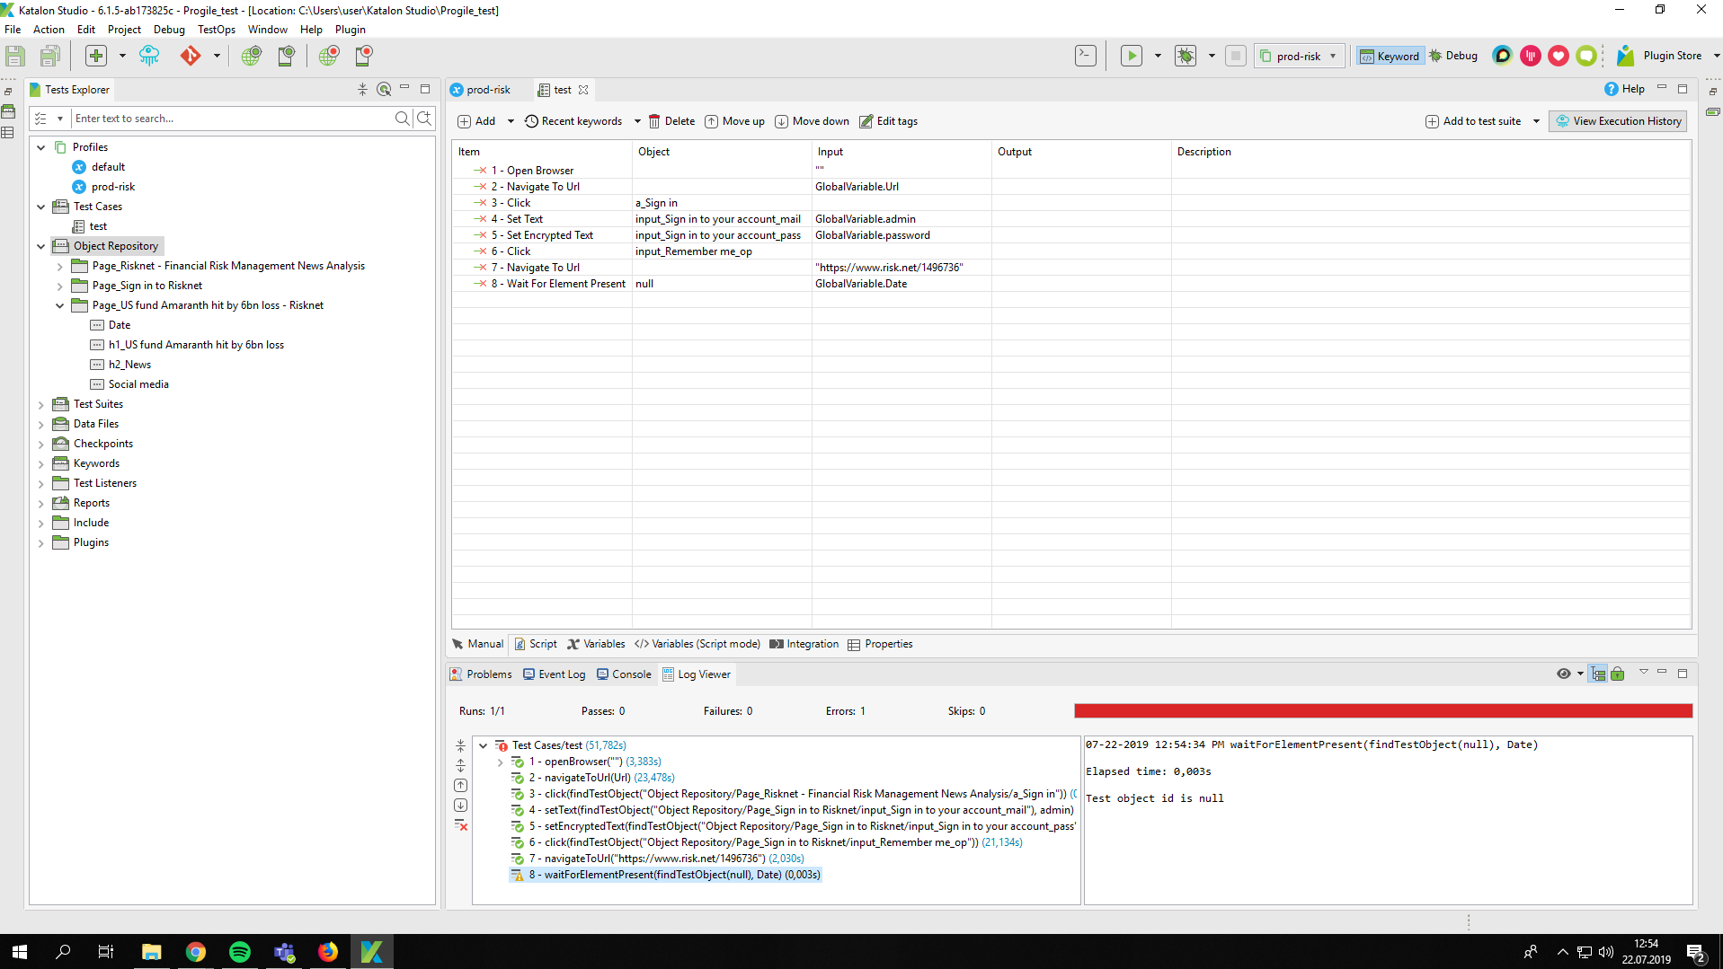Viewport: 1723px width, 969px height.
Task: Collapse the Page_US fund Amaranth folder
Action: coord(60,305)
